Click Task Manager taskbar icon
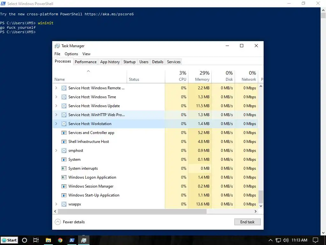 [84, 240]
